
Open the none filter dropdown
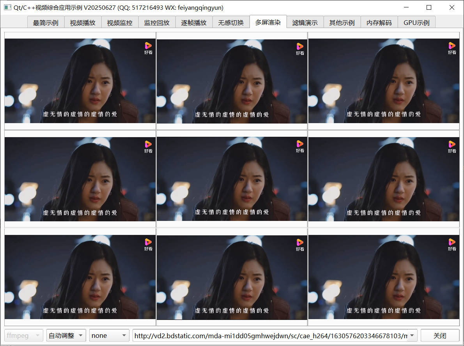pos(109,335)
